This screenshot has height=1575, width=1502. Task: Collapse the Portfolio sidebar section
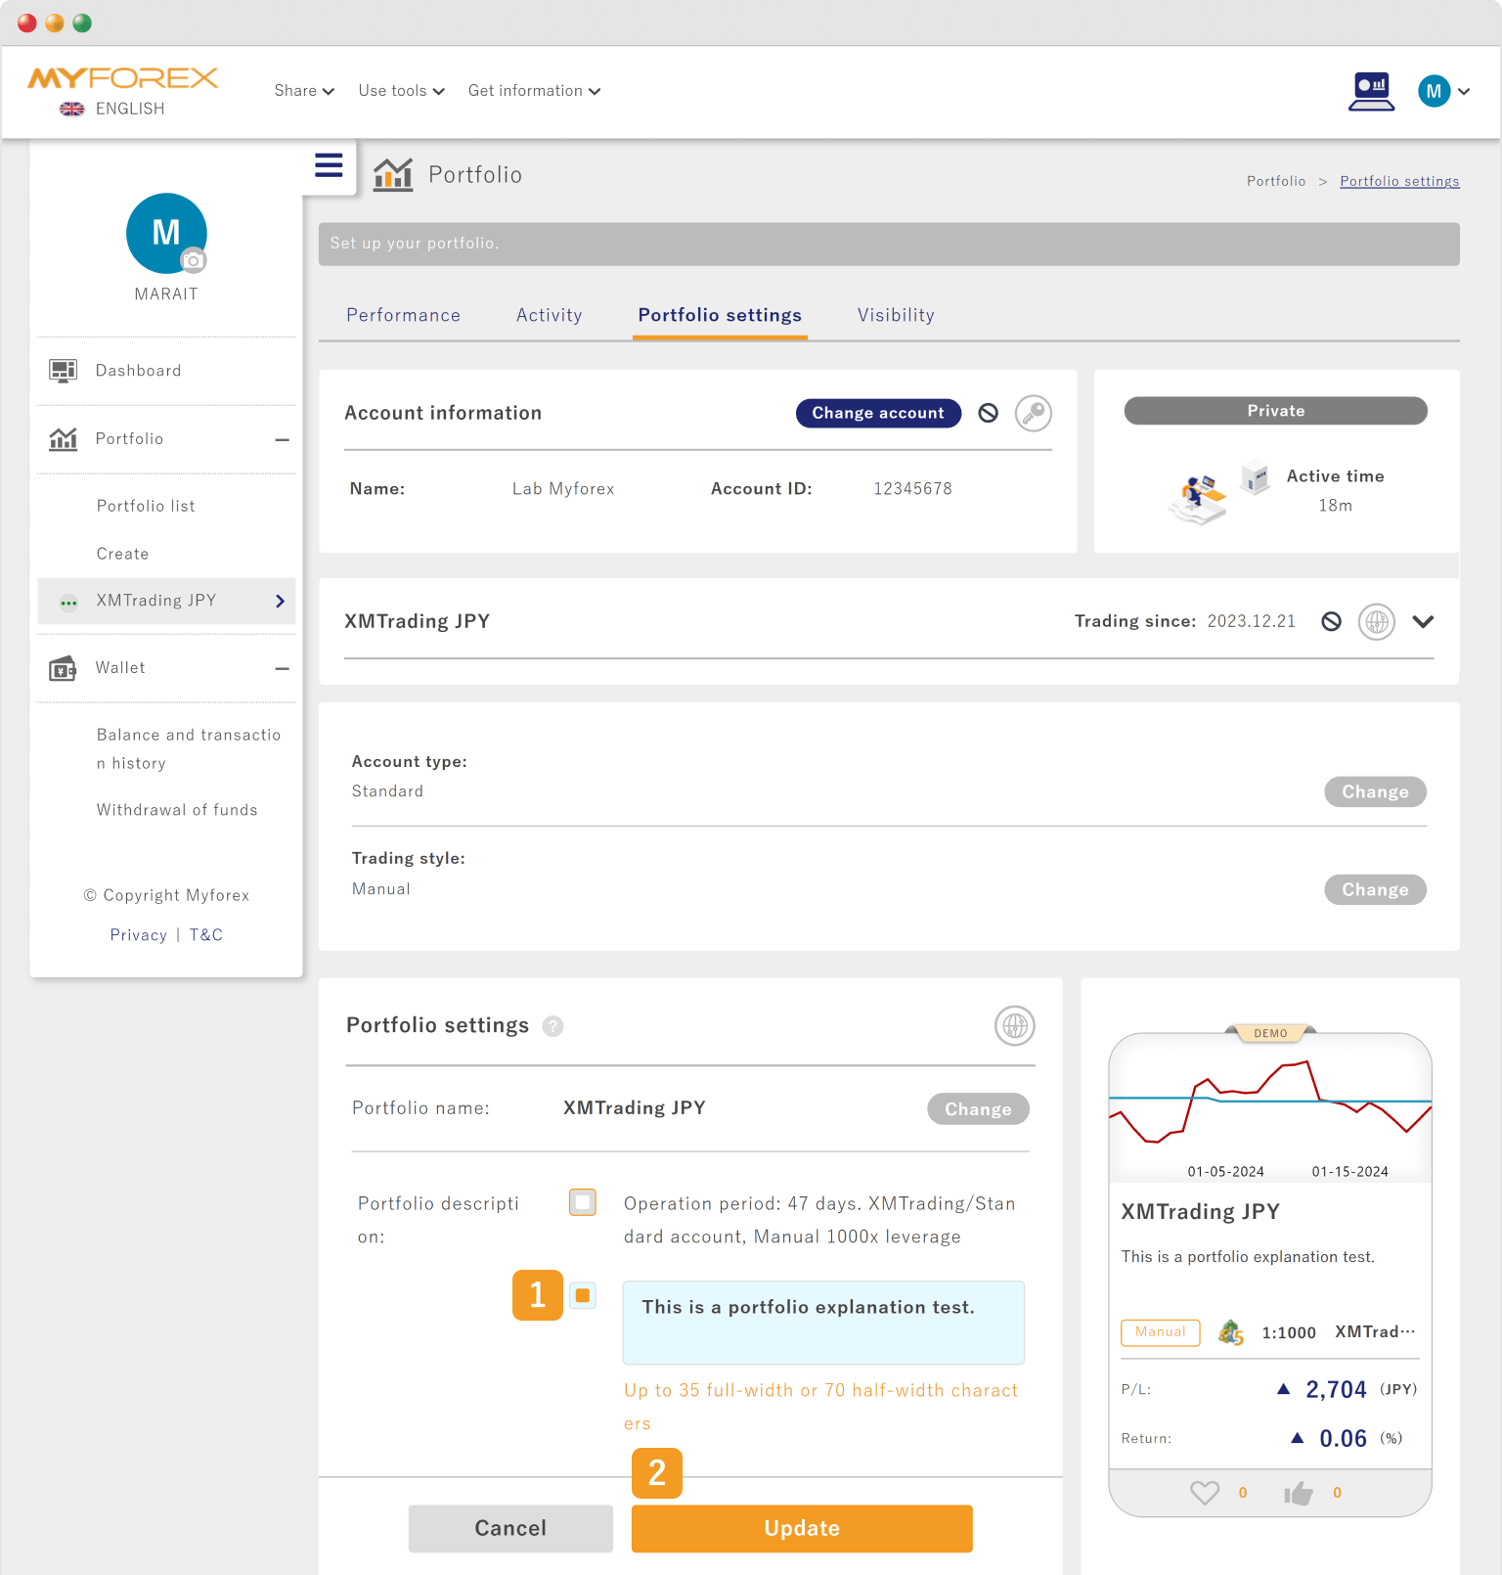(282, 440)
